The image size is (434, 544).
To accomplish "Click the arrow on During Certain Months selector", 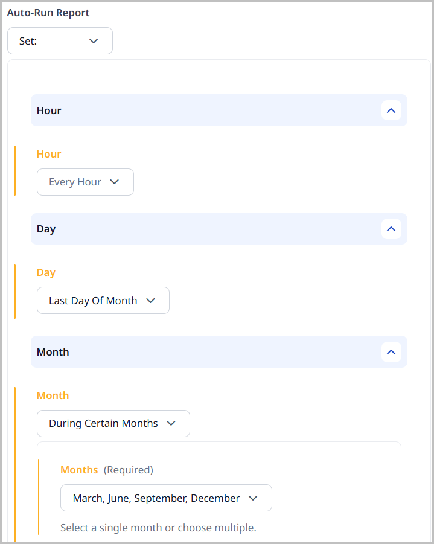I will click(171, 423).
